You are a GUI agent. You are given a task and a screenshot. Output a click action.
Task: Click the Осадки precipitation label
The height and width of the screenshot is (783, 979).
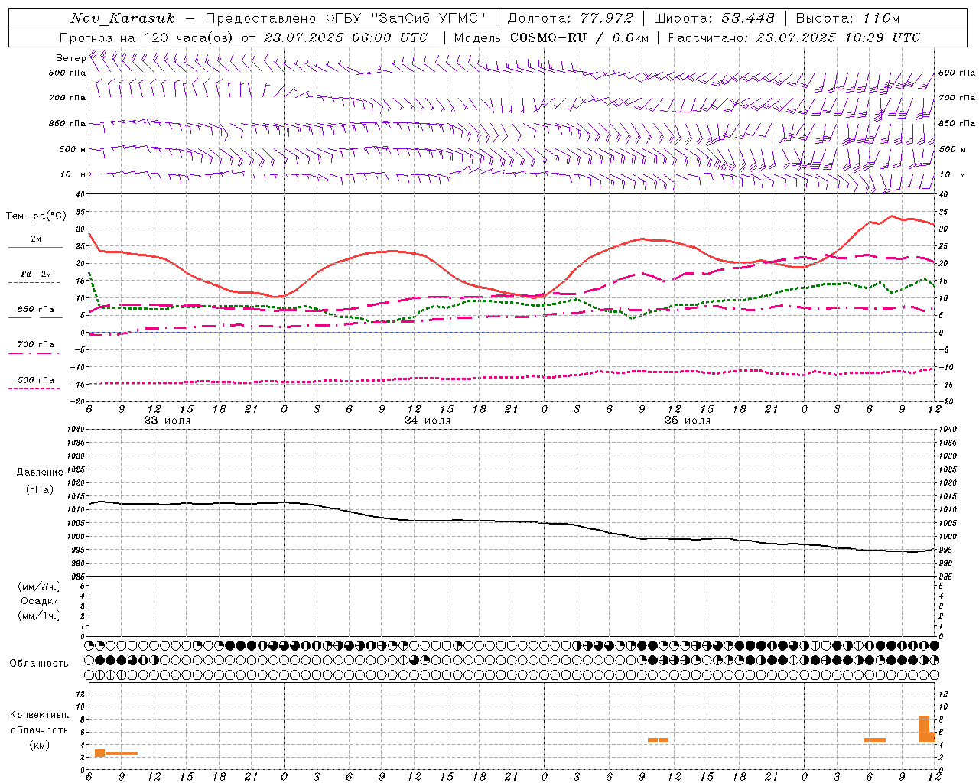click(40, 601)
